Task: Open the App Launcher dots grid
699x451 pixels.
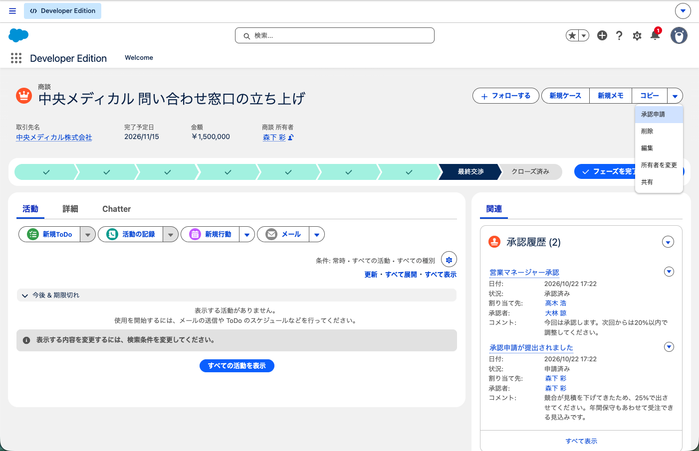Action: [16, 58]
